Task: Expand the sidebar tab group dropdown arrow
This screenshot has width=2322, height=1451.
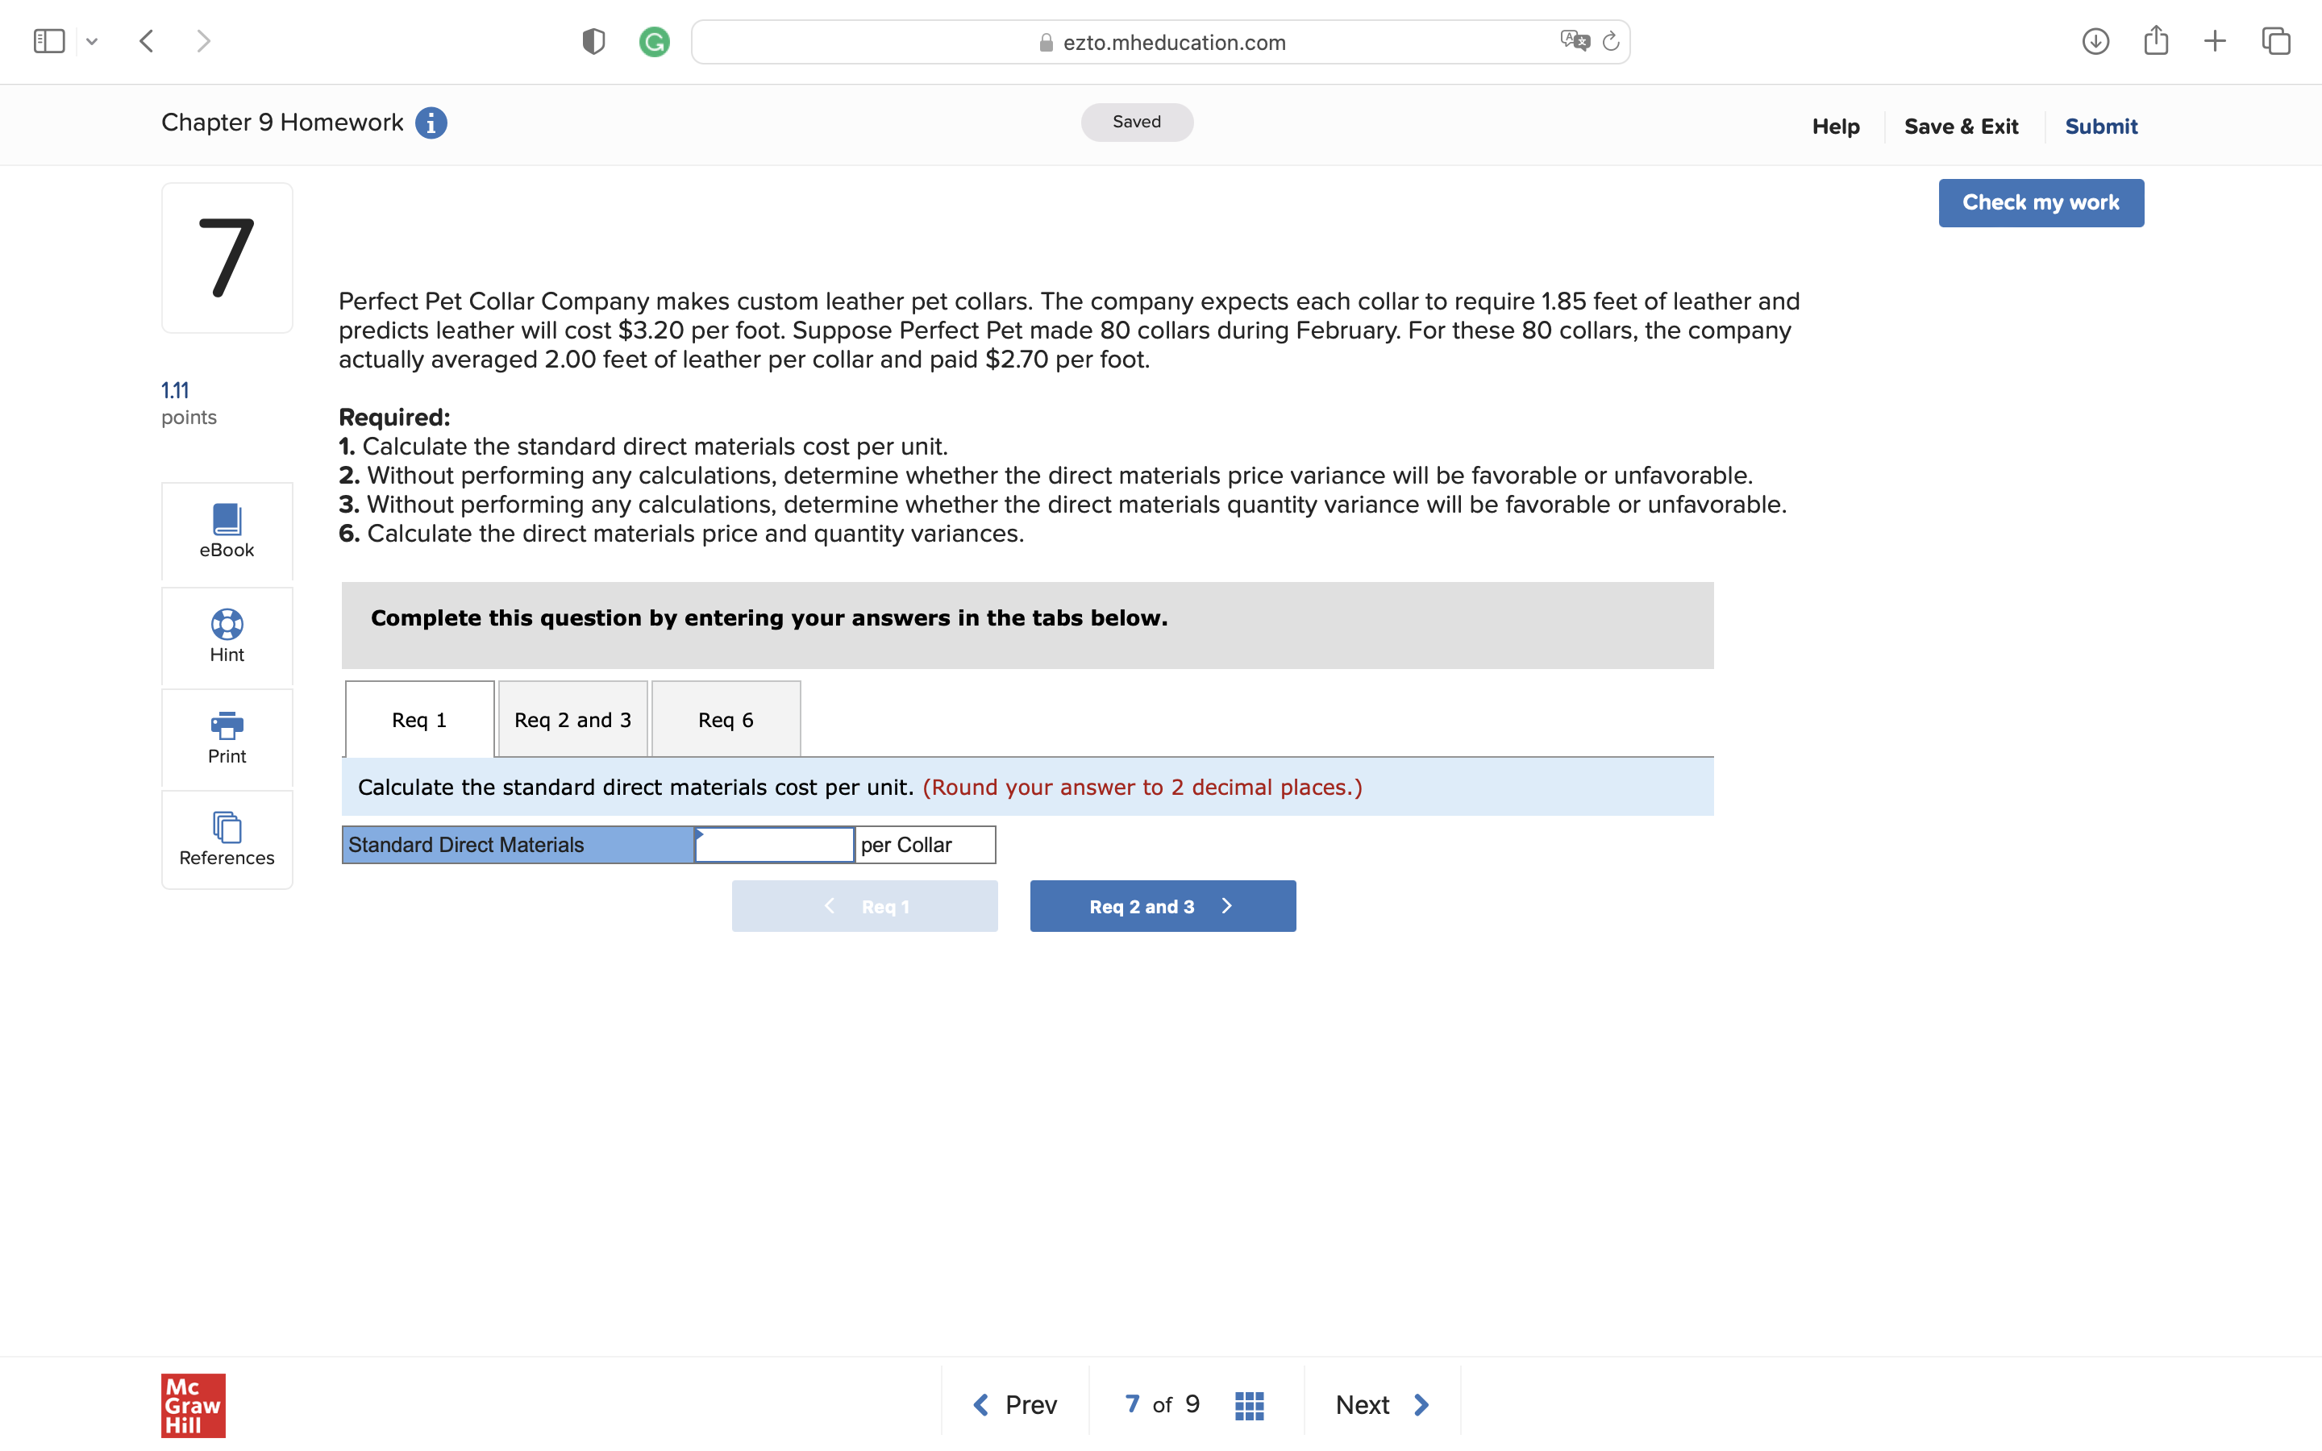Action: coord(92,41)
